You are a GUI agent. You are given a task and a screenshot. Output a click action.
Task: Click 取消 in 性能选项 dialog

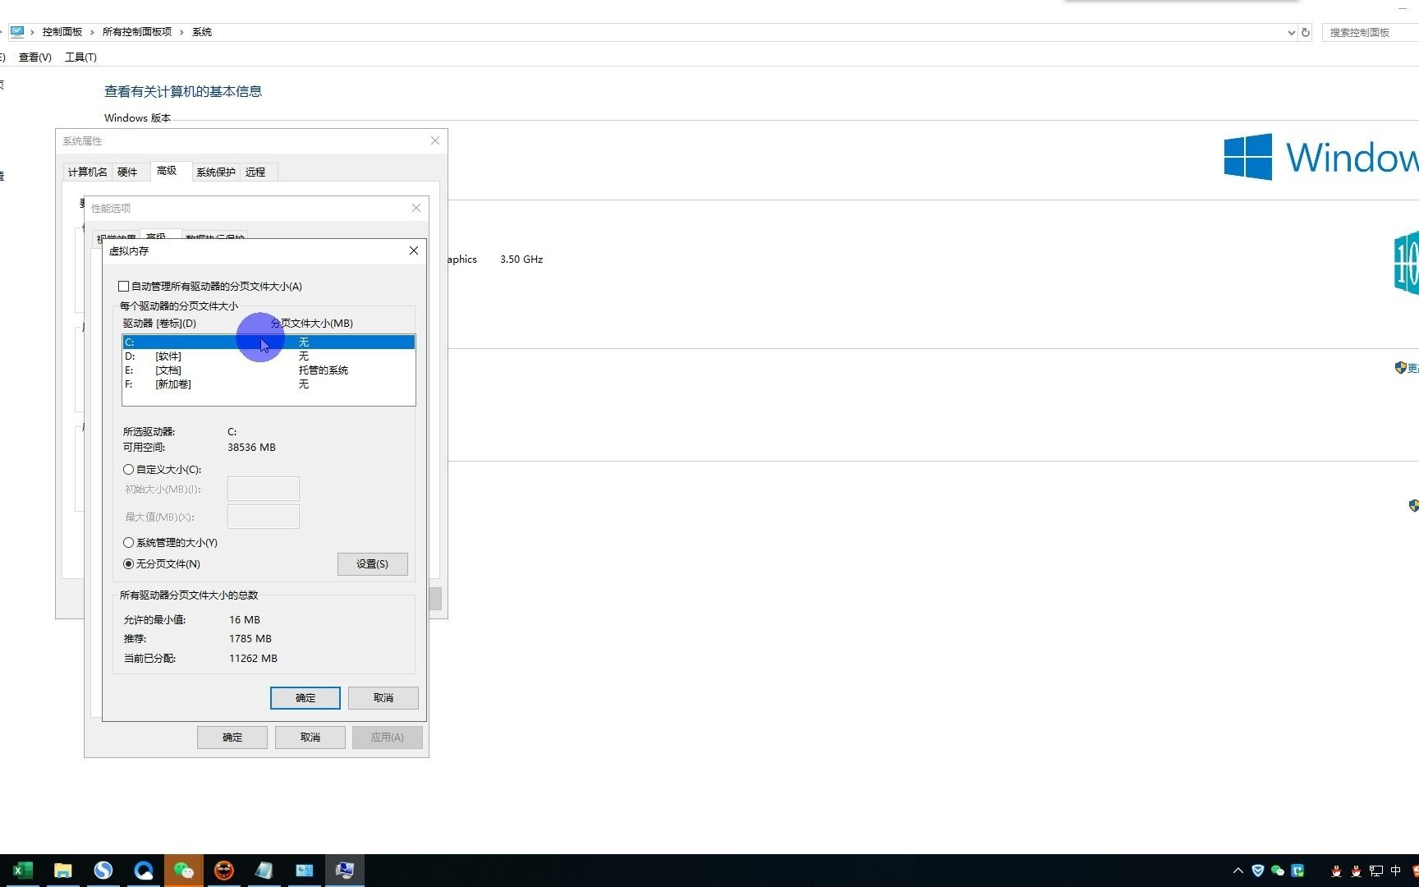point(310,738)
